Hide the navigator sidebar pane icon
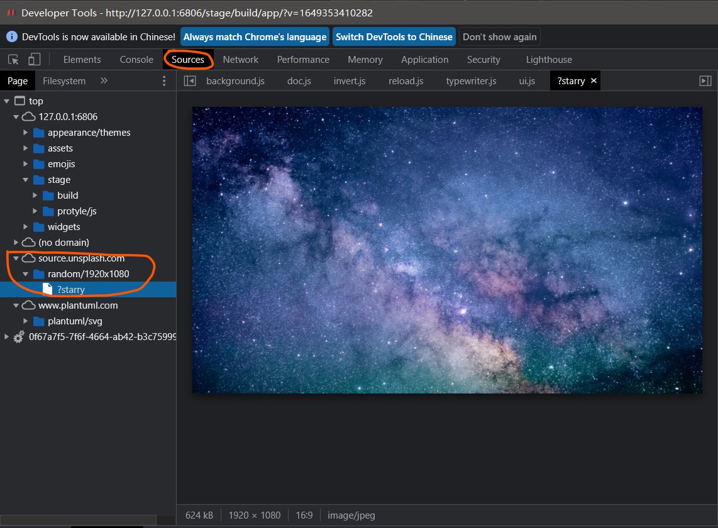Image resolution: width=718 pixels, height=528 pixels. (190, 81)
